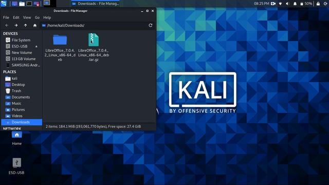Go up to the parent folder
Viewport: 329px width, 185px height.
(25, 25)
